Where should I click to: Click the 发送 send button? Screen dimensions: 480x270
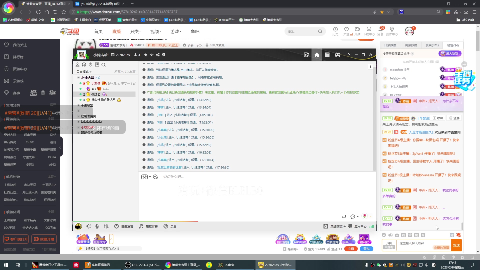coord(456,245)
